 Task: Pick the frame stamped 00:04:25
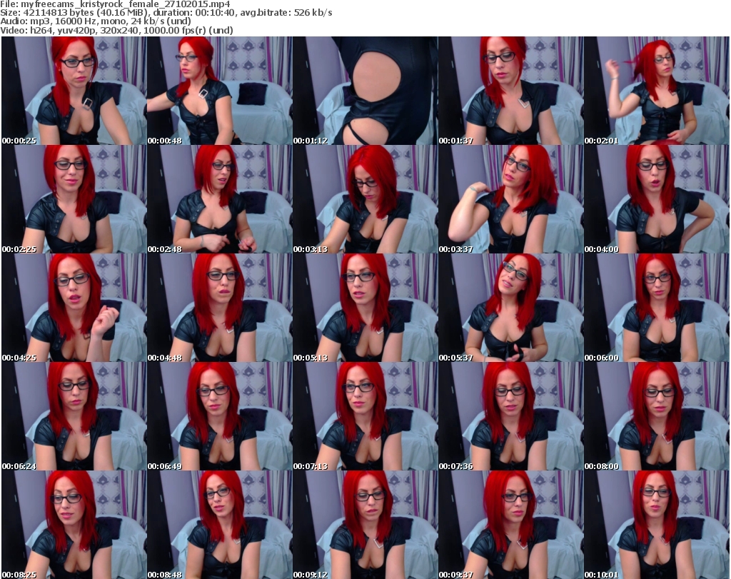(74, 308)
